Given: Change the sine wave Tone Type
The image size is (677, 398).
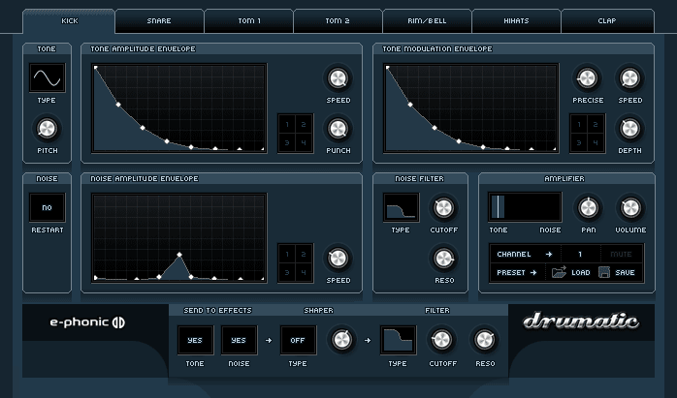Looking at the screenshot, I should tap(48, 77).
